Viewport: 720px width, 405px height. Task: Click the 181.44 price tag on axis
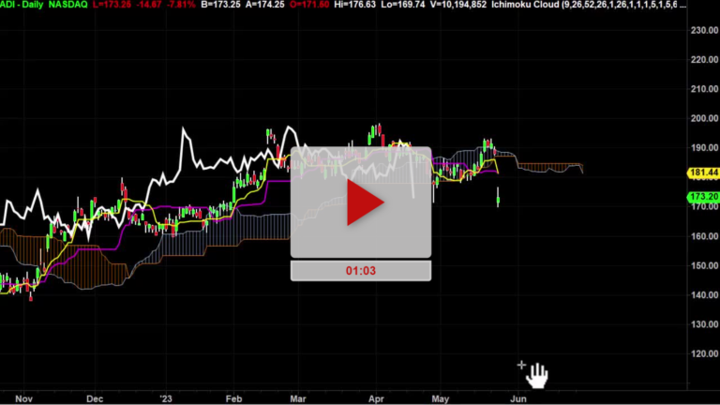pyautogui.click(x=701, y=173)
